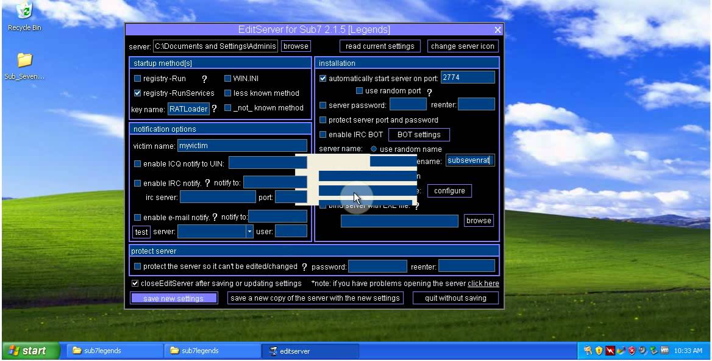
Task: Tick the less known method checkbox
Action: 227,93
